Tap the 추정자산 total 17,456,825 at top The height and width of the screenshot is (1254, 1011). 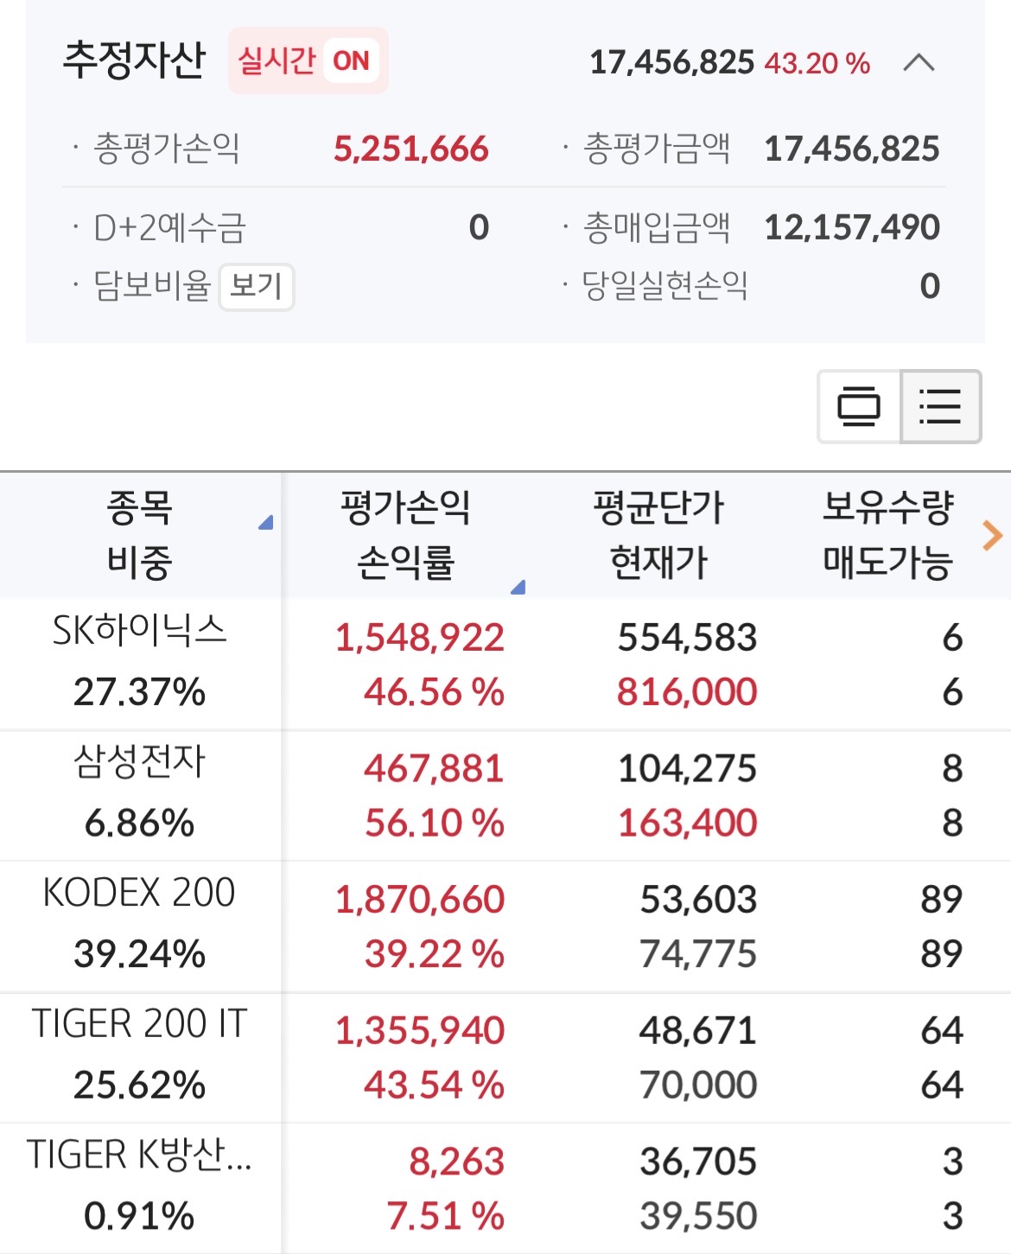pos(671,63)
